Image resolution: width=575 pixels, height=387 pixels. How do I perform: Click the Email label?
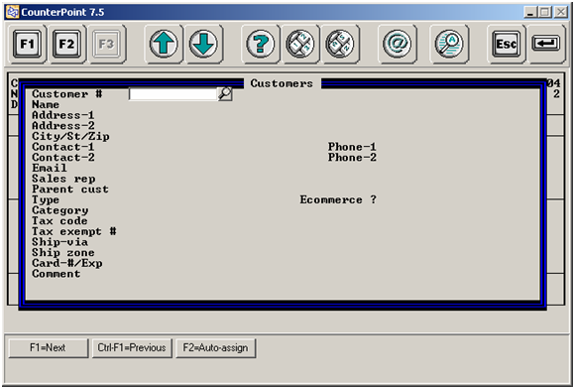[x=50, y=168]
